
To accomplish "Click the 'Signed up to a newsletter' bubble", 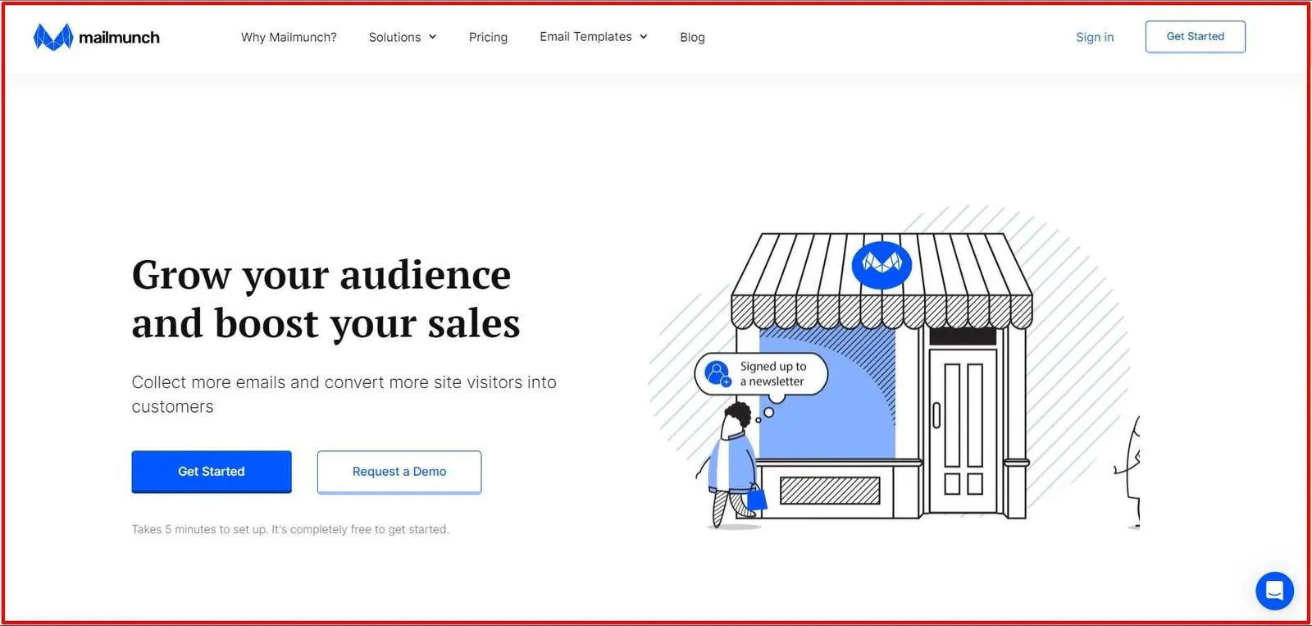I will 762,374.
